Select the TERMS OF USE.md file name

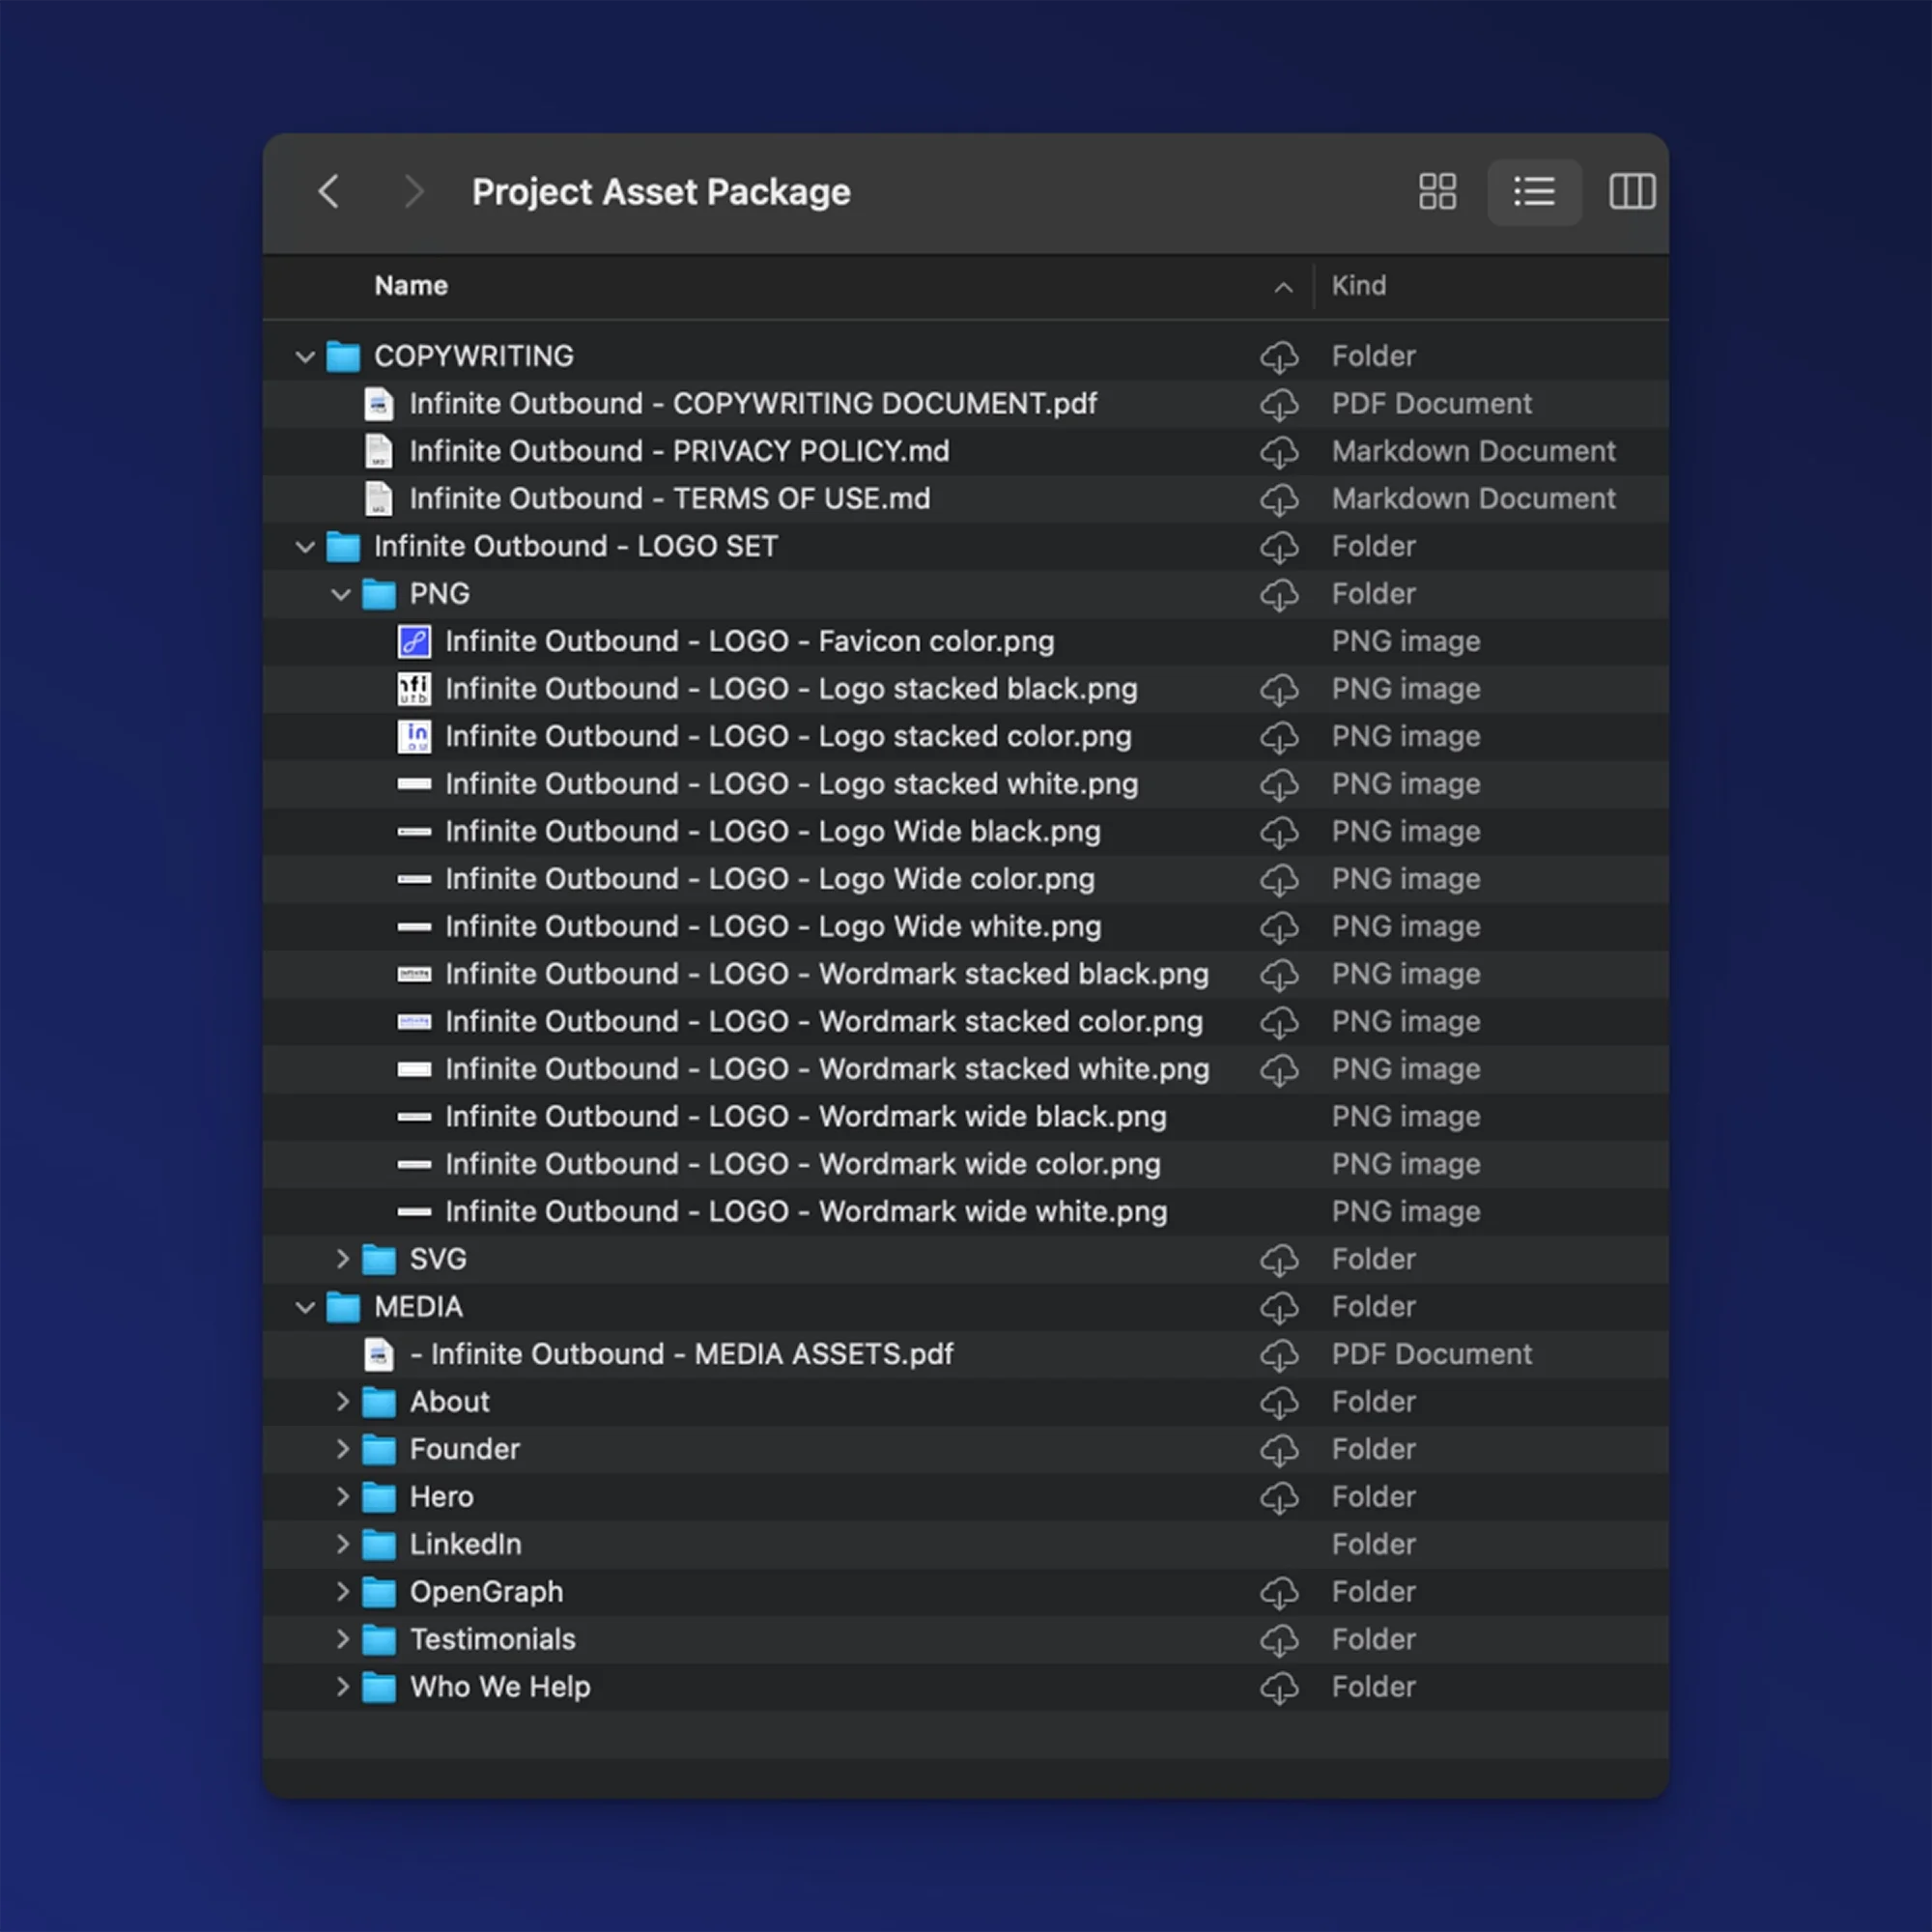pos(670,499)
